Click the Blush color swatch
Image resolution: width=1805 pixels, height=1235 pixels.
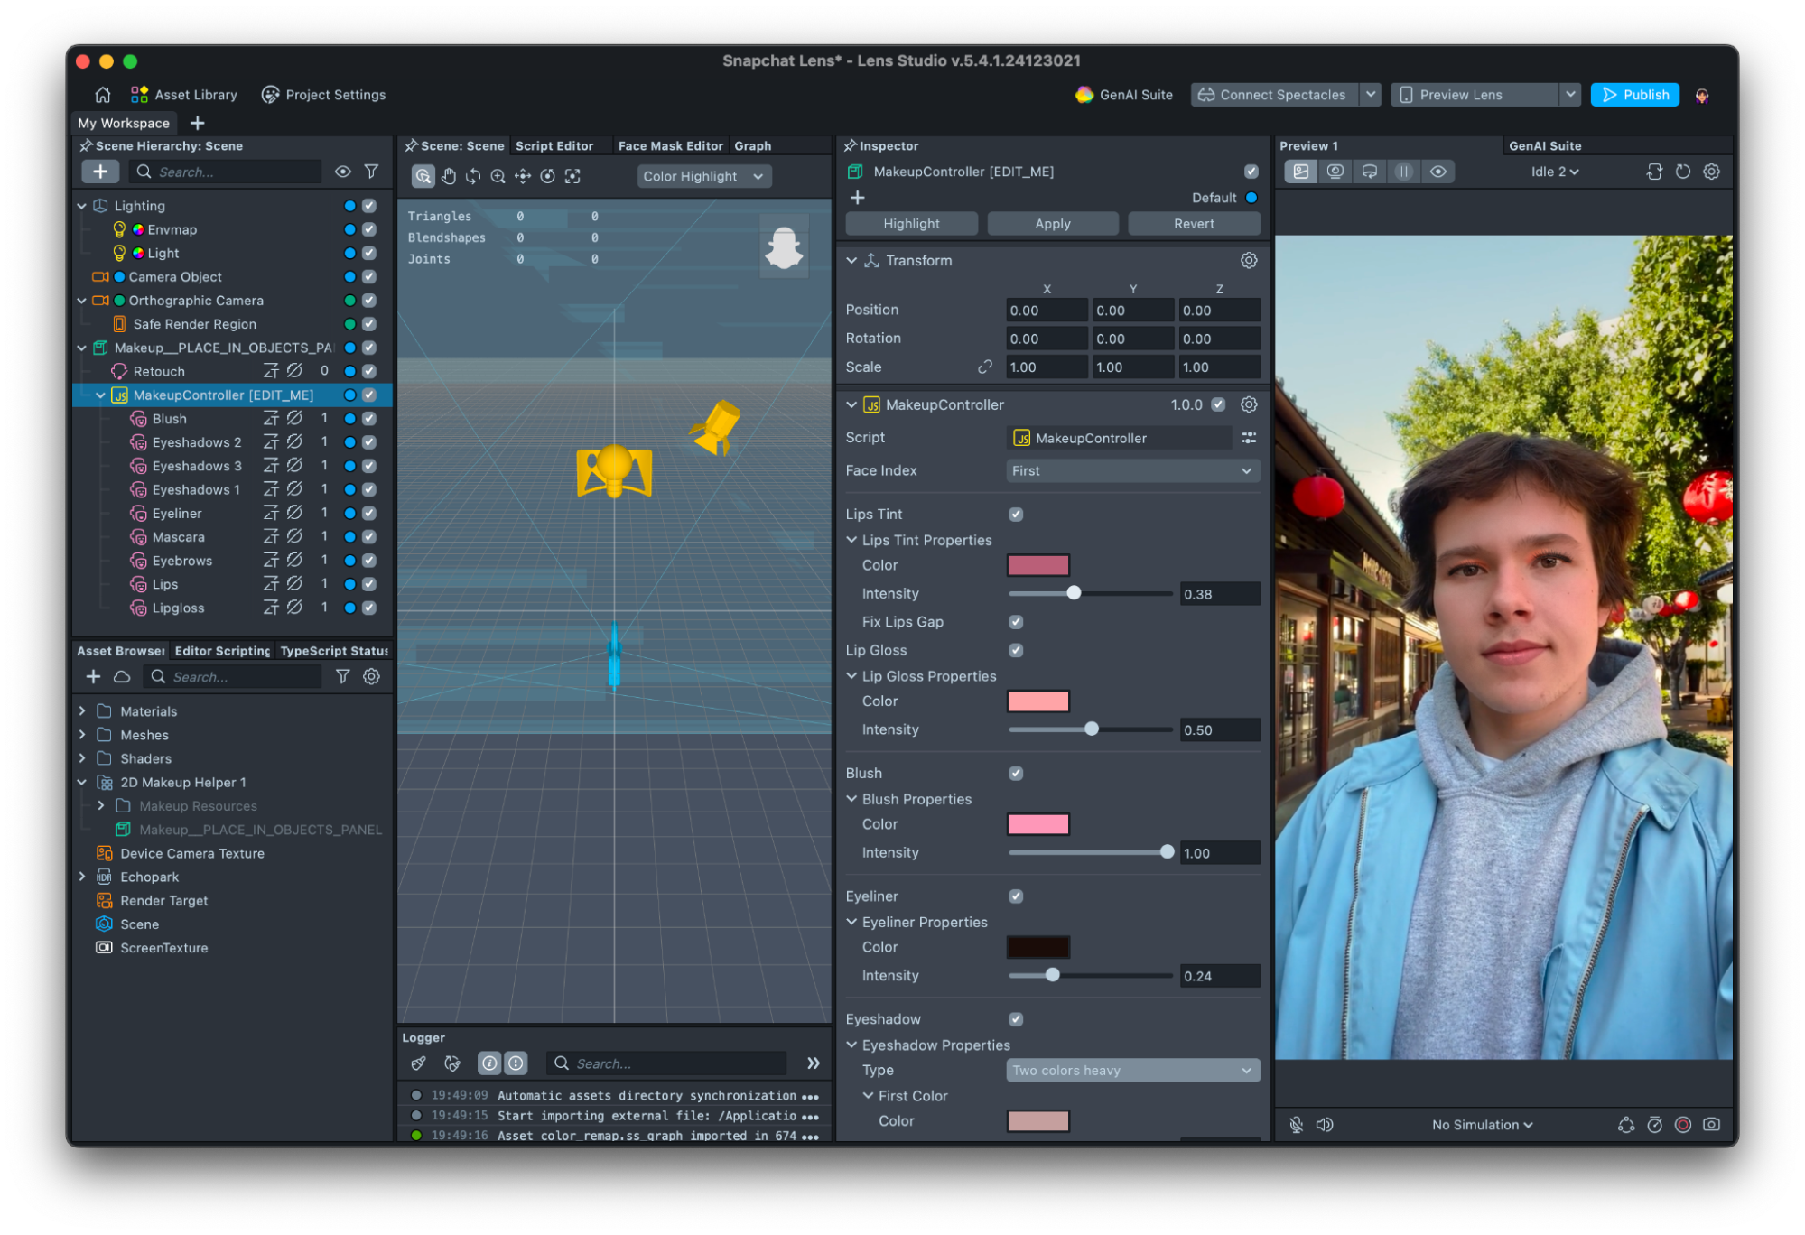pos(1037,824)
